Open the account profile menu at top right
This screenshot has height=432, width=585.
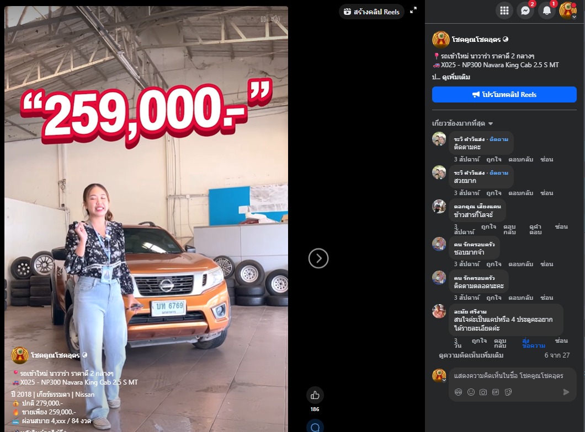568,10
